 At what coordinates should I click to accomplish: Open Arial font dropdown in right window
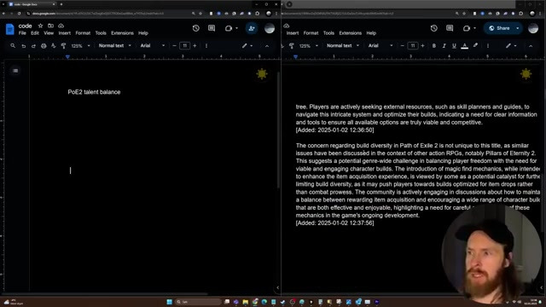(x=380, y=45)
